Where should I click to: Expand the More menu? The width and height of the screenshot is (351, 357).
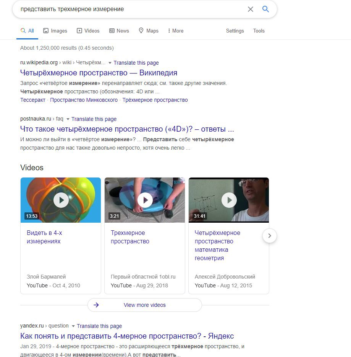click(x=176, y=31)
